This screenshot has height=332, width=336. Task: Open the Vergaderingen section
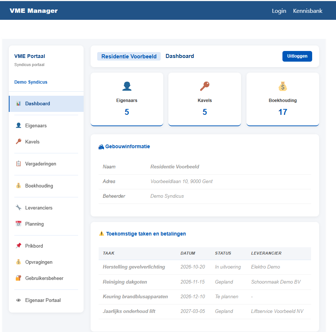pyautogui.click(x=46, y=164)
